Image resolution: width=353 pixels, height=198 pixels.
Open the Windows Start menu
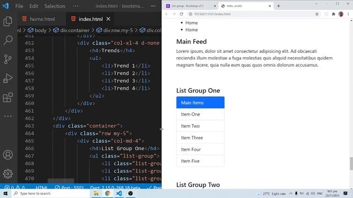6,193
